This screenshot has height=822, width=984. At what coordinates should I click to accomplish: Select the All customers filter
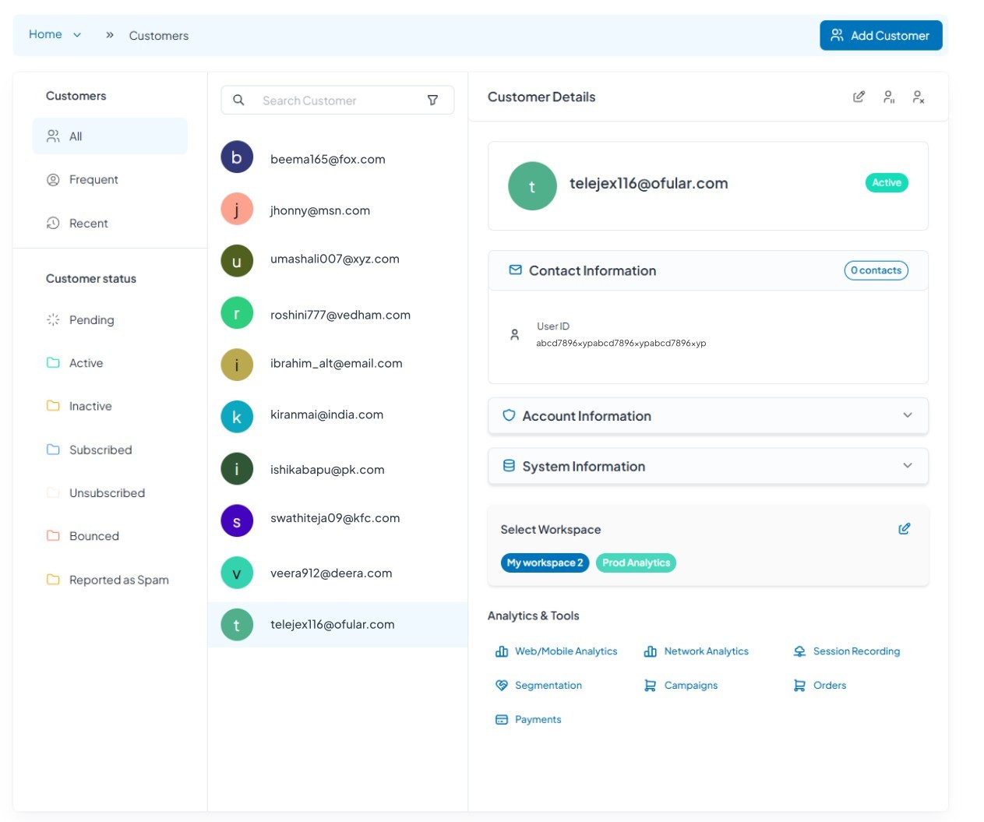(110, 136)
